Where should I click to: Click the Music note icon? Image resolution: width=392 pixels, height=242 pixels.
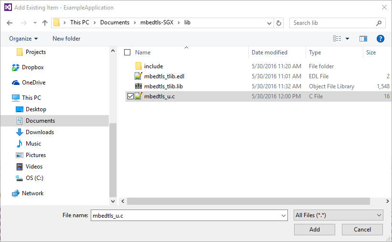tap(20, 144)
